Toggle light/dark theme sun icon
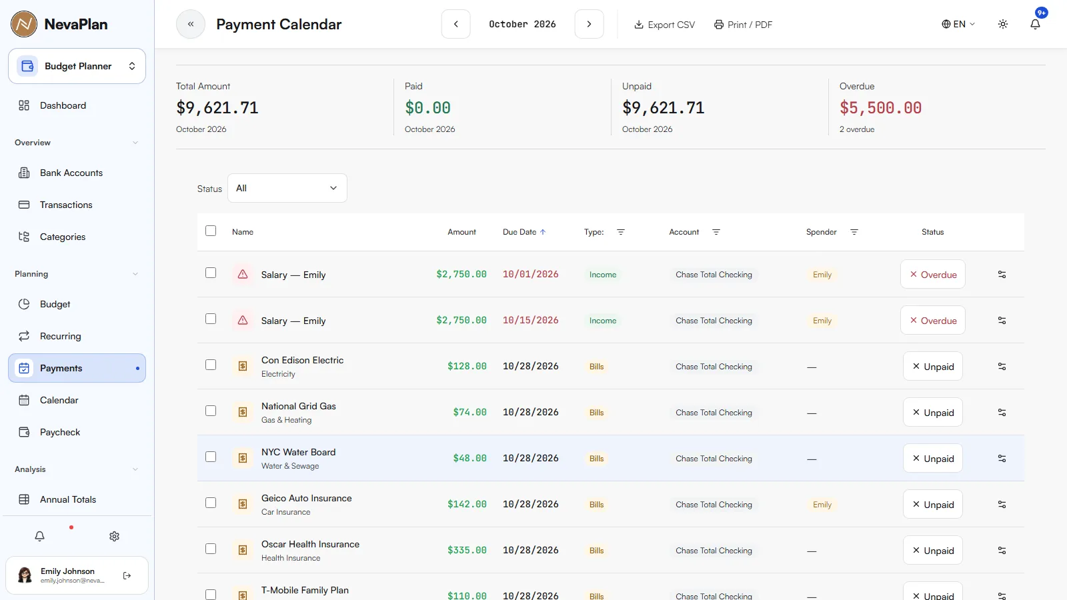Image resolution: width=1067 pixels, height=600 pixels. click(1003, 24)
